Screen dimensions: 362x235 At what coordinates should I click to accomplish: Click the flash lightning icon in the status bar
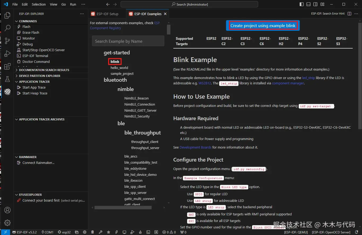[x=116, y=232]
